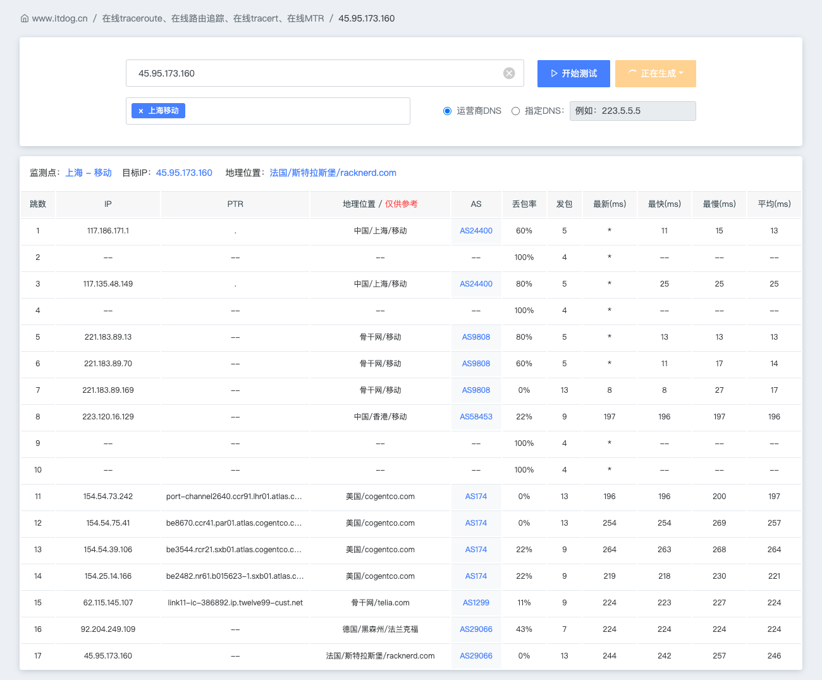
Task: Open the monitoring node selector box
Action: [x=268, y=111]
